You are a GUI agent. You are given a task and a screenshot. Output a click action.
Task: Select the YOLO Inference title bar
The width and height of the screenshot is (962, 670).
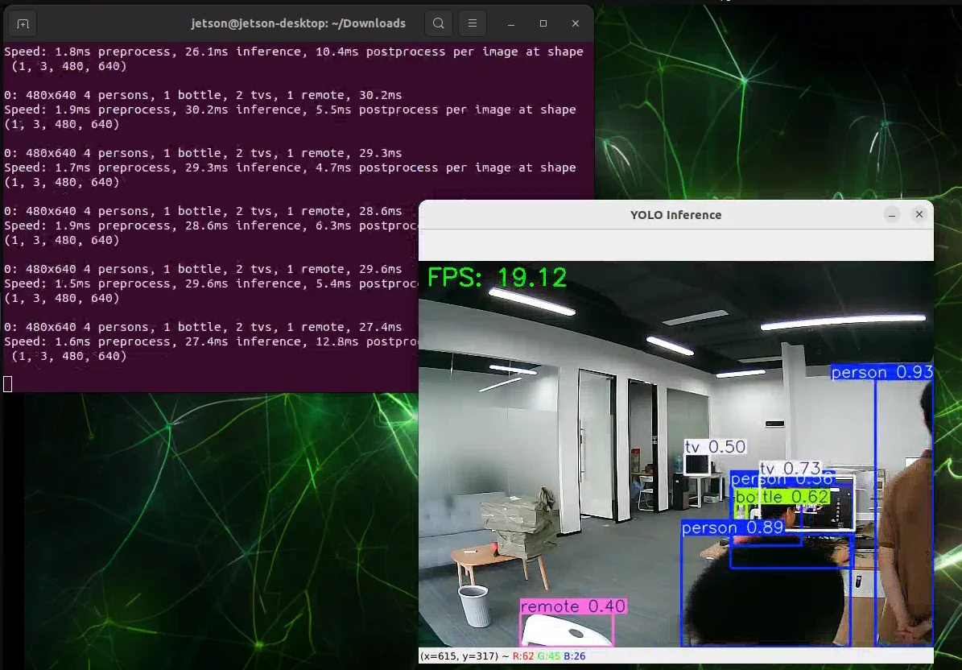click(x=675, y=215)
